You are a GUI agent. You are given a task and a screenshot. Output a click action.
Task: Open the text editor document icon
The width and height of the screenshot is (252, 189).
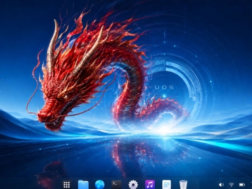[166, 184]
